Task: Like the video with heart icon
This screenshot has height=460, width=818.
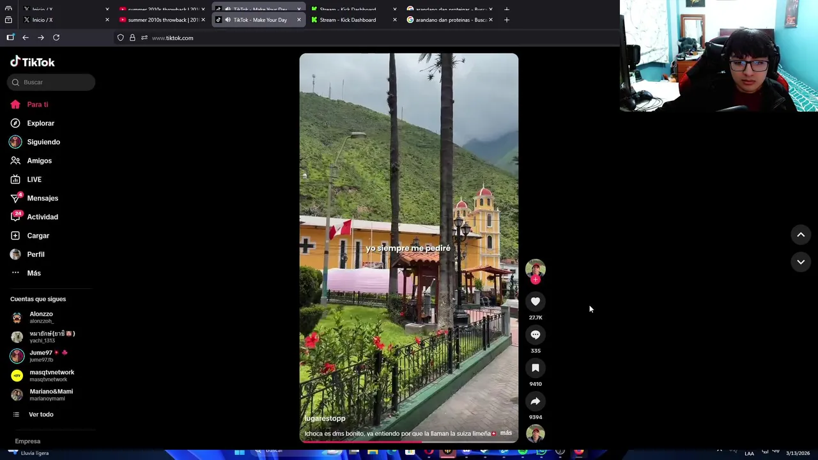Action: click(x=536, y=302)
